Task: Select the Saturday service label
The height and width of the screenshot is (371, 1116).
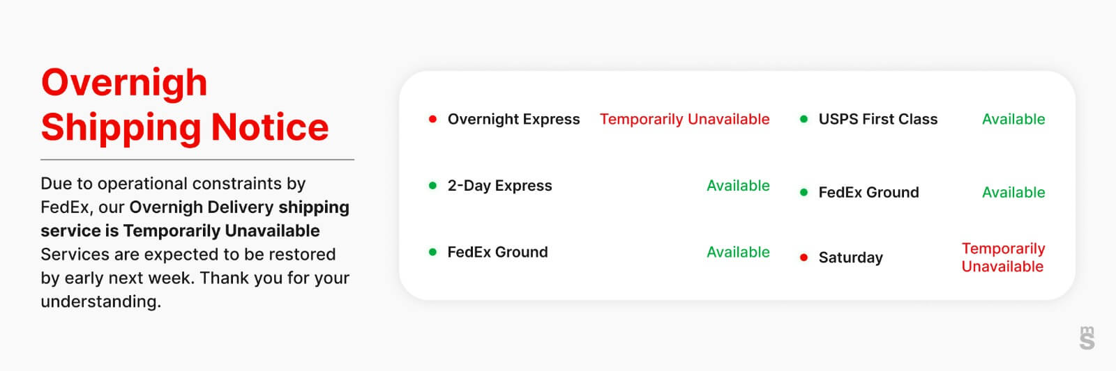Action: (850, 258)
